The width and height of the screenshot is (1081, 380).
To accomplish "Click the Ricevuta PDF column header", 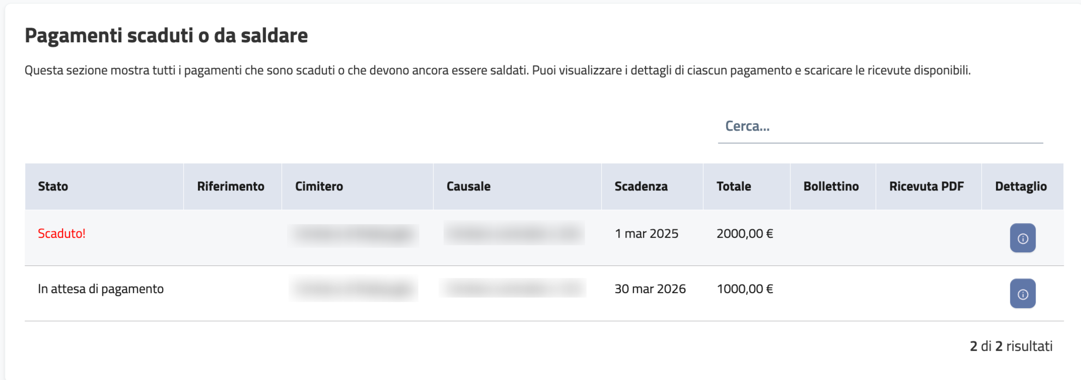I will click(x=926, y=186).
